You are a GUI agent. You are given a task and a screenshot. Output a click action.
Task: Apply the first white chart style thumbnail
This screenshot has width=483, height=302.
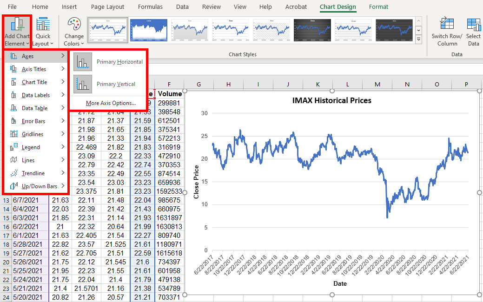click(x=108, y=30)
